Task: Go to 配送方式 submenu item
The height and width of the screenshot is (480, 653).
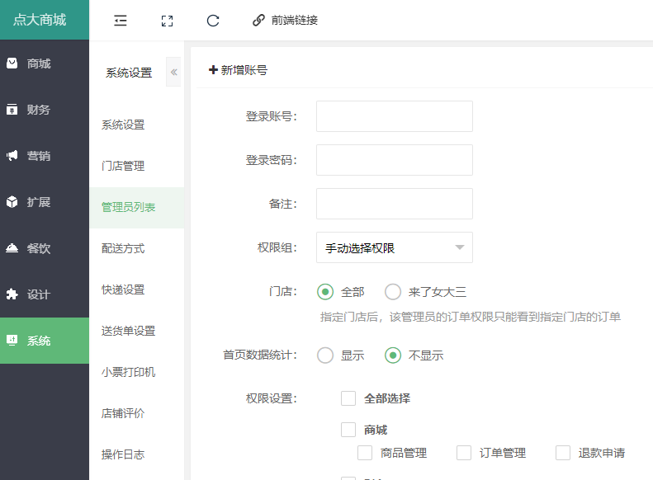Action: (x=123, y=248)
